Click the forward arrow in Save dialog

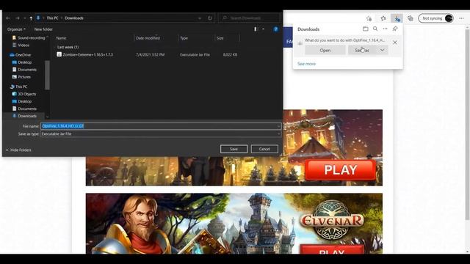[x=18, y=18]
